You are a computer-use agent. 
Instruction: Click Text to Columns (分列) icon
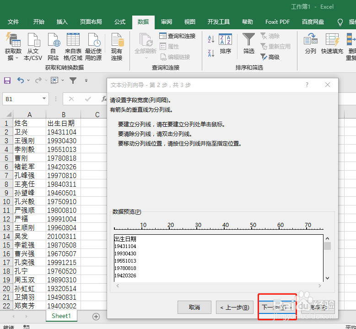[x=310, y=40]
